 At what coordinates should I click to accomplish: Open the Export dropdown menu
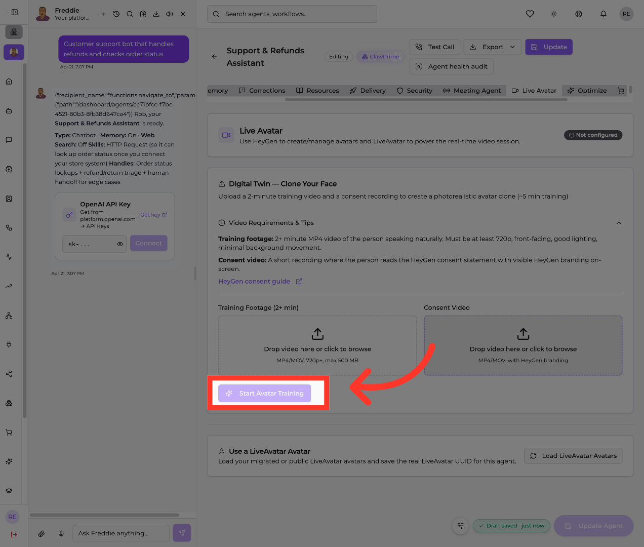click(492, 47)
